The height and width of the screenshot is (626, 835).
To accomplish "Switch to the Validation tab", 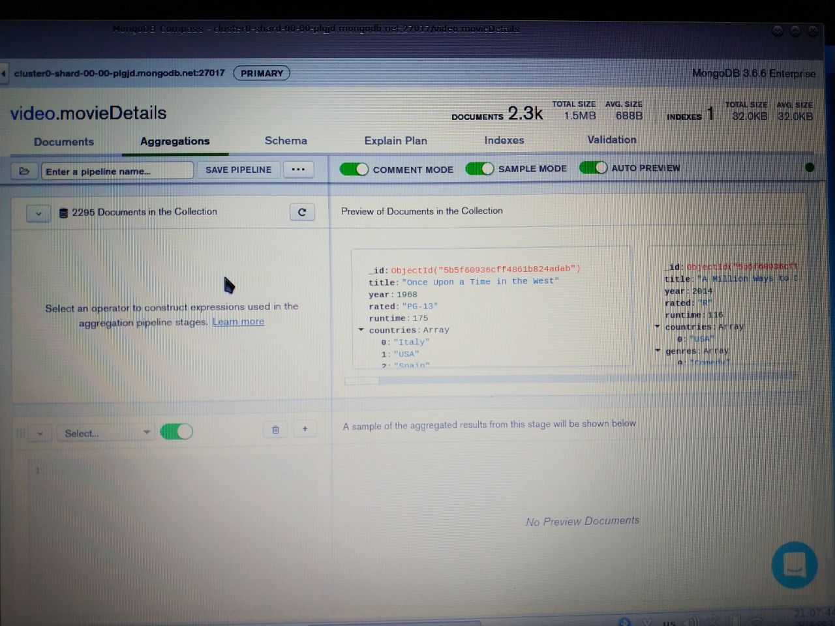I will click(612, 140).
